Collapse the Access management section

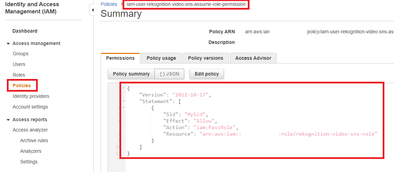point(8,44)
